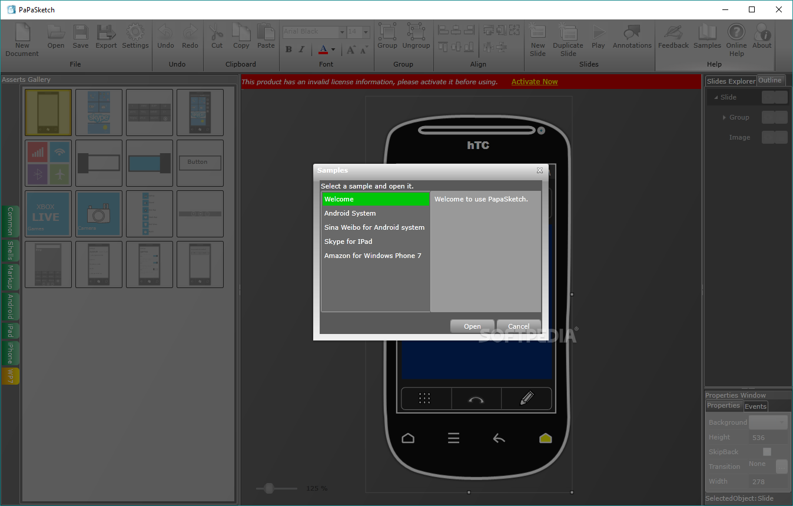This screenshot has width=793, height=506.
Task: Open the Shells gallery side tab
Action: pyautogui.click(x=11, y=250)
